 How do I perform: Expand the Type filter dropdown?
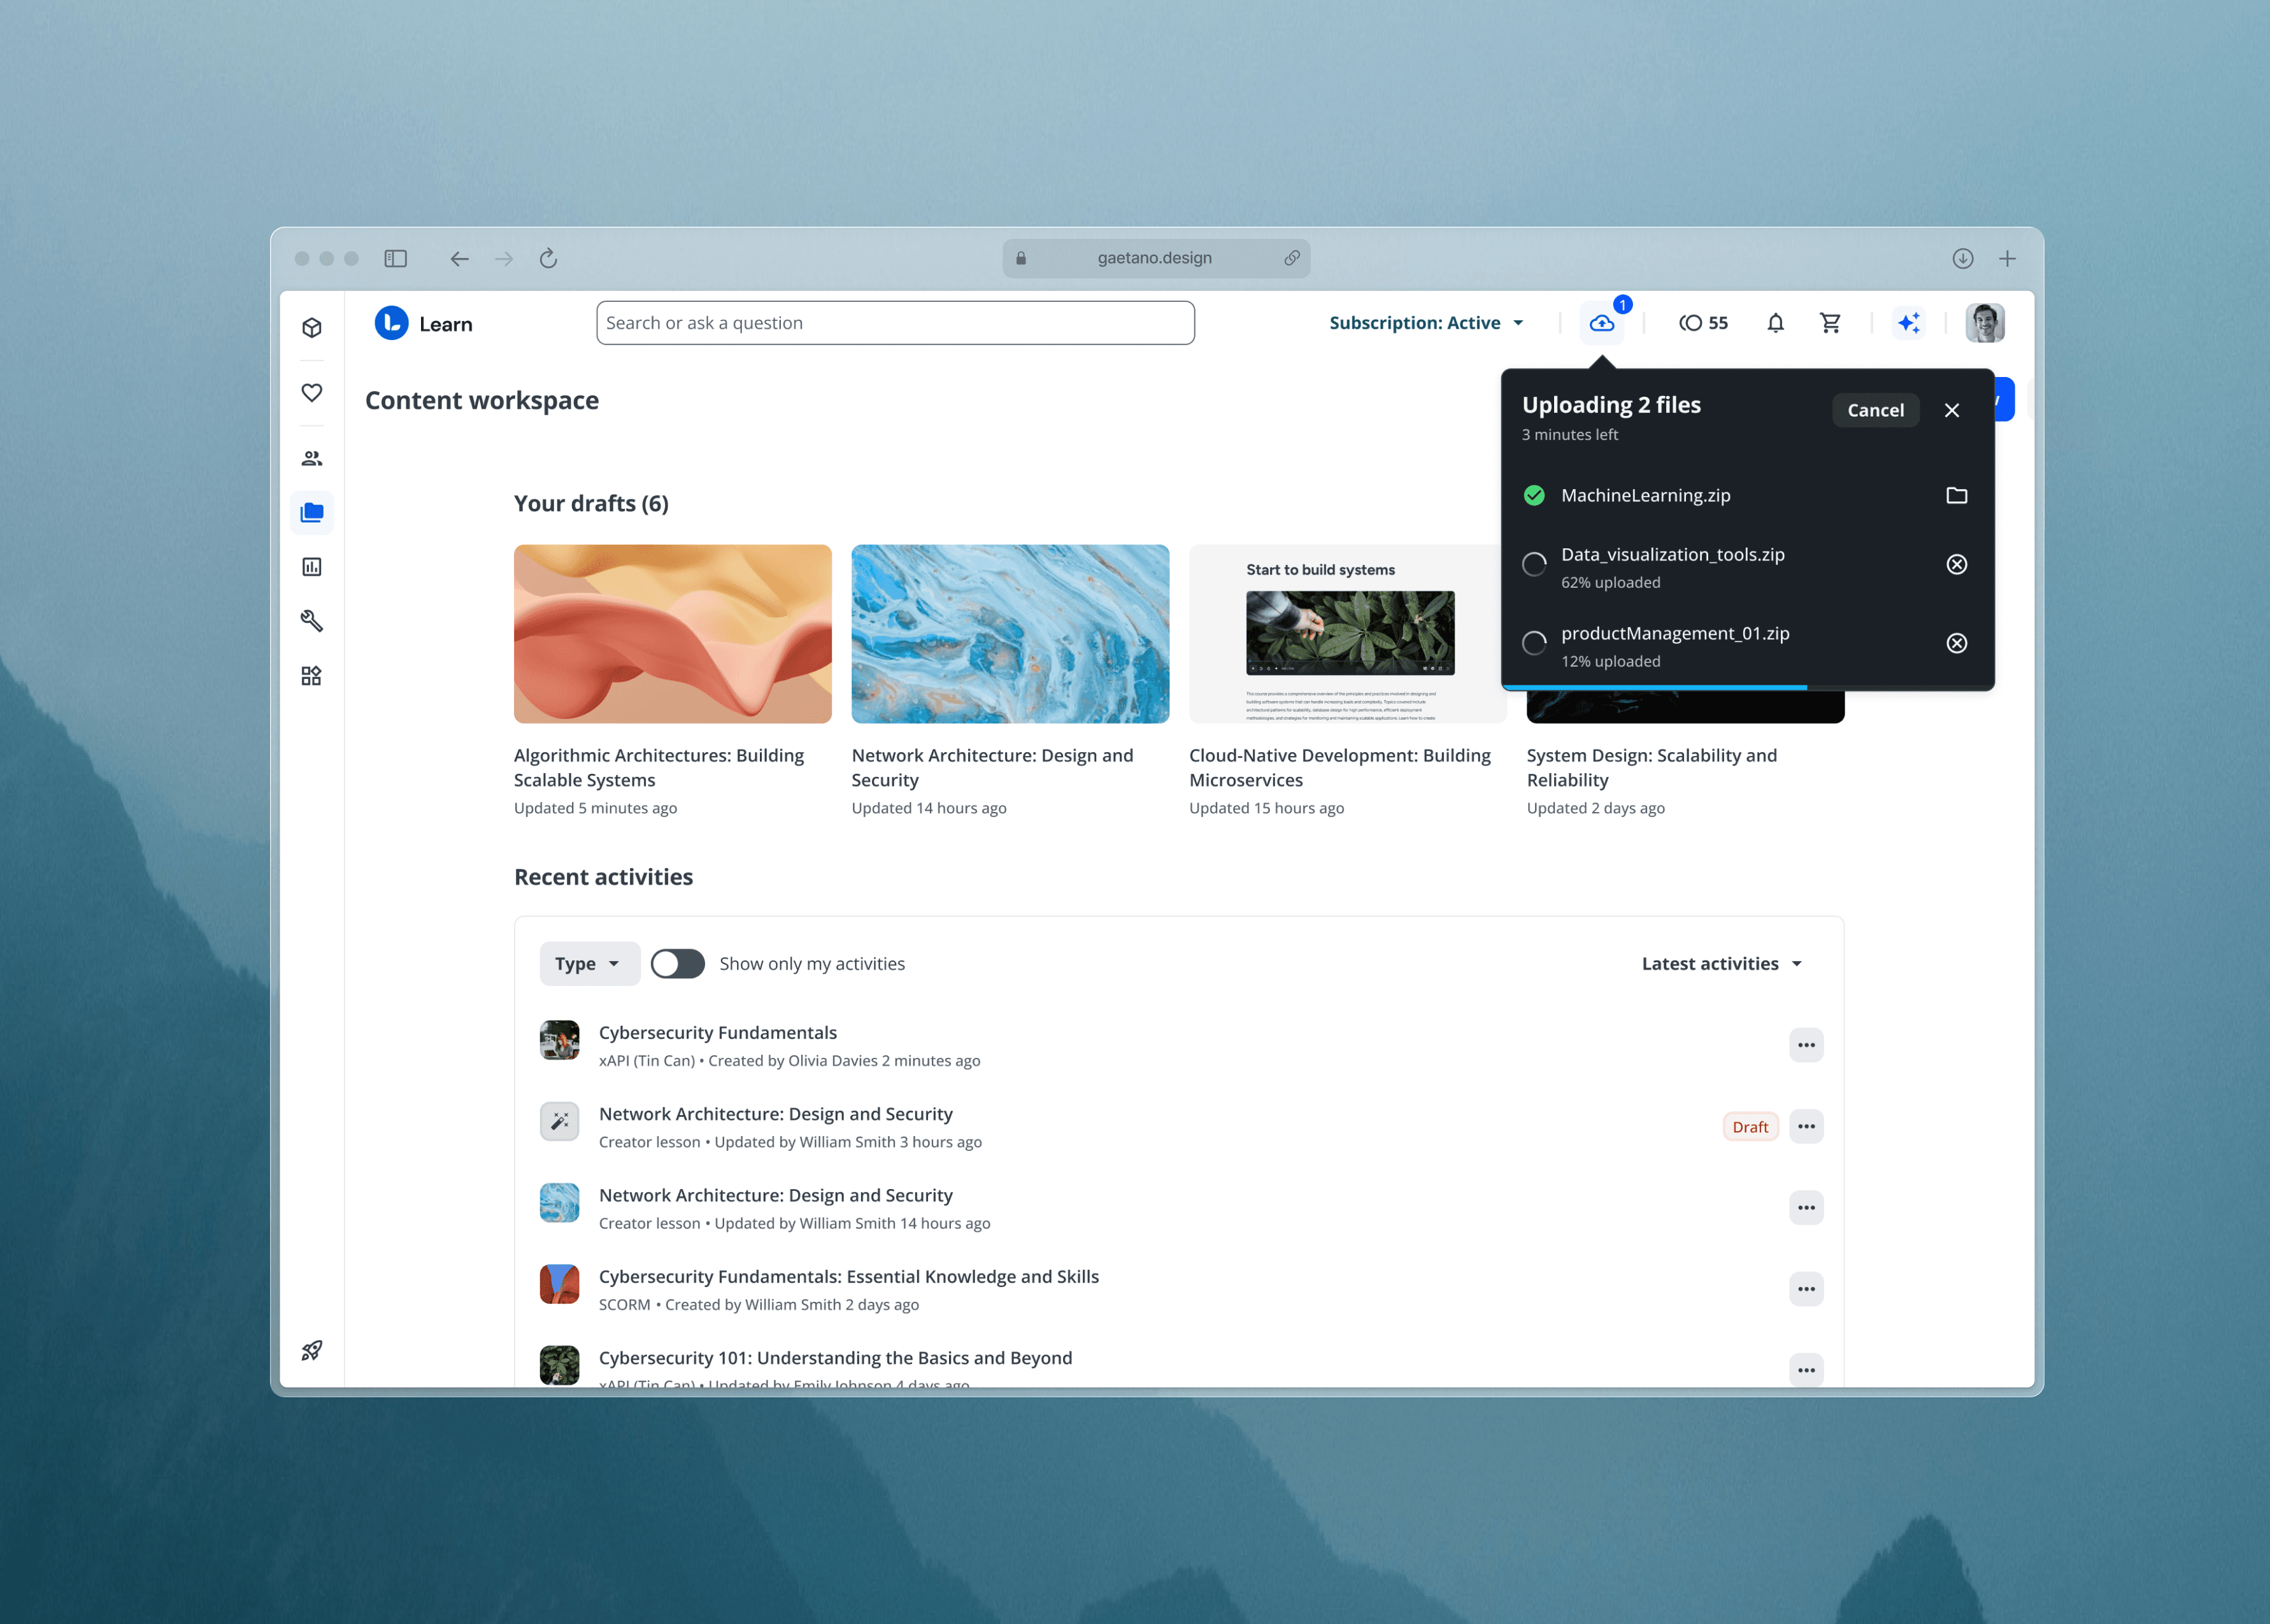coord(588,964)
